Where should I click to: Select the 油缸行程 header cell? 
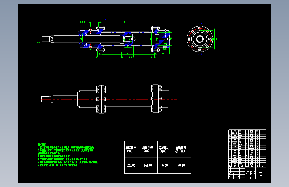pyautogui.click(x=149, y=149)
